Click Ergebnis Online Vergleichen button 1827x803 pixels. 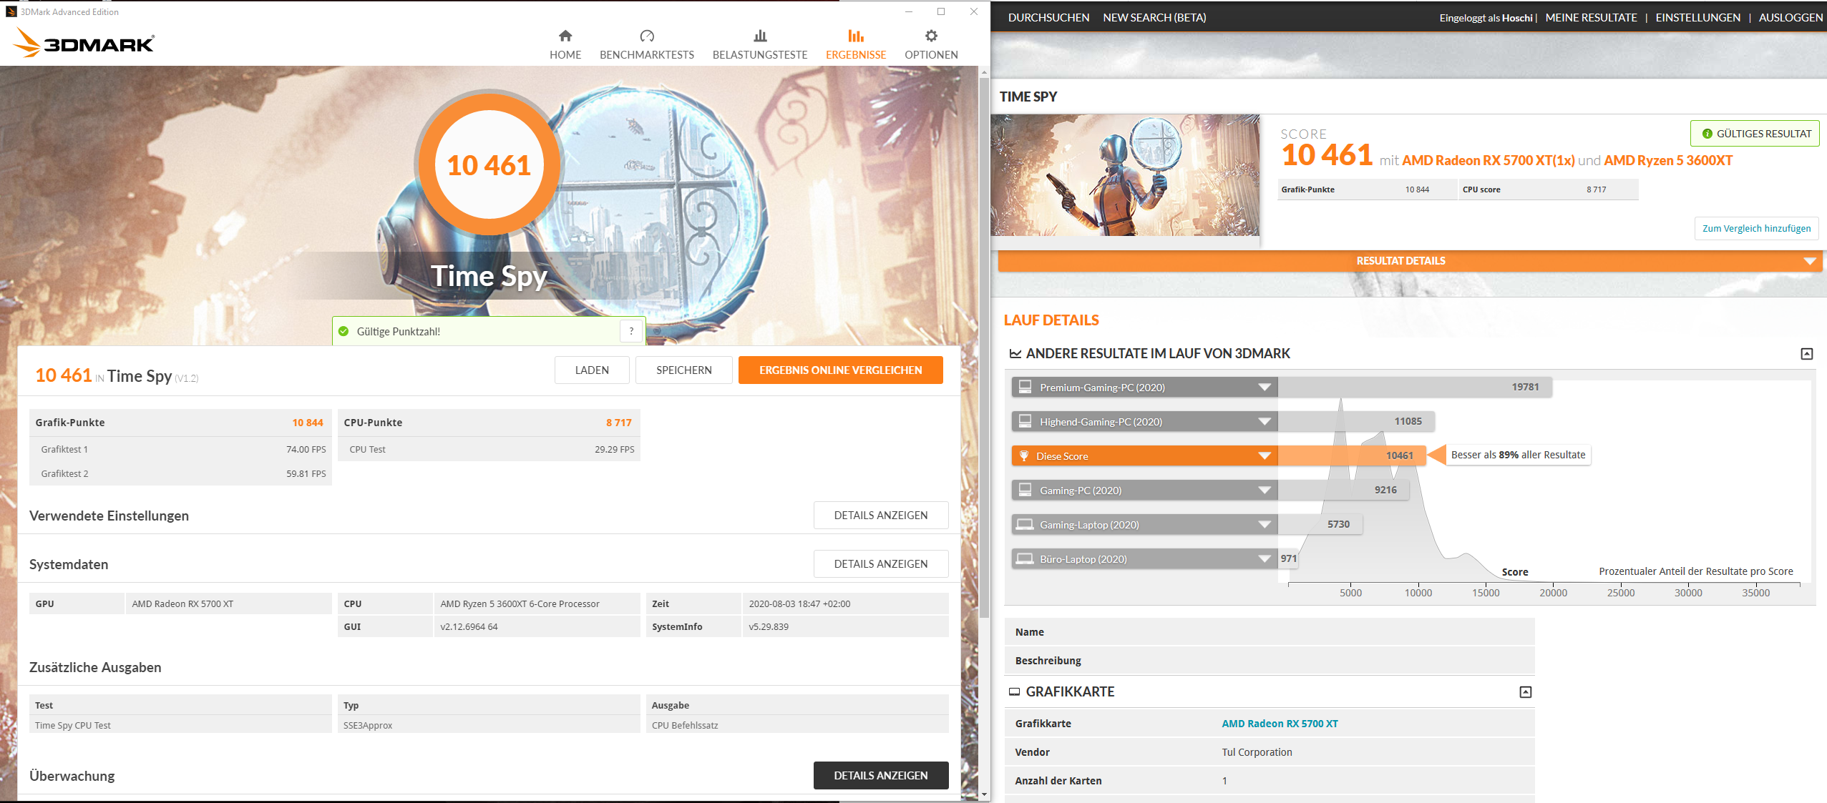[x=840, y=370]
